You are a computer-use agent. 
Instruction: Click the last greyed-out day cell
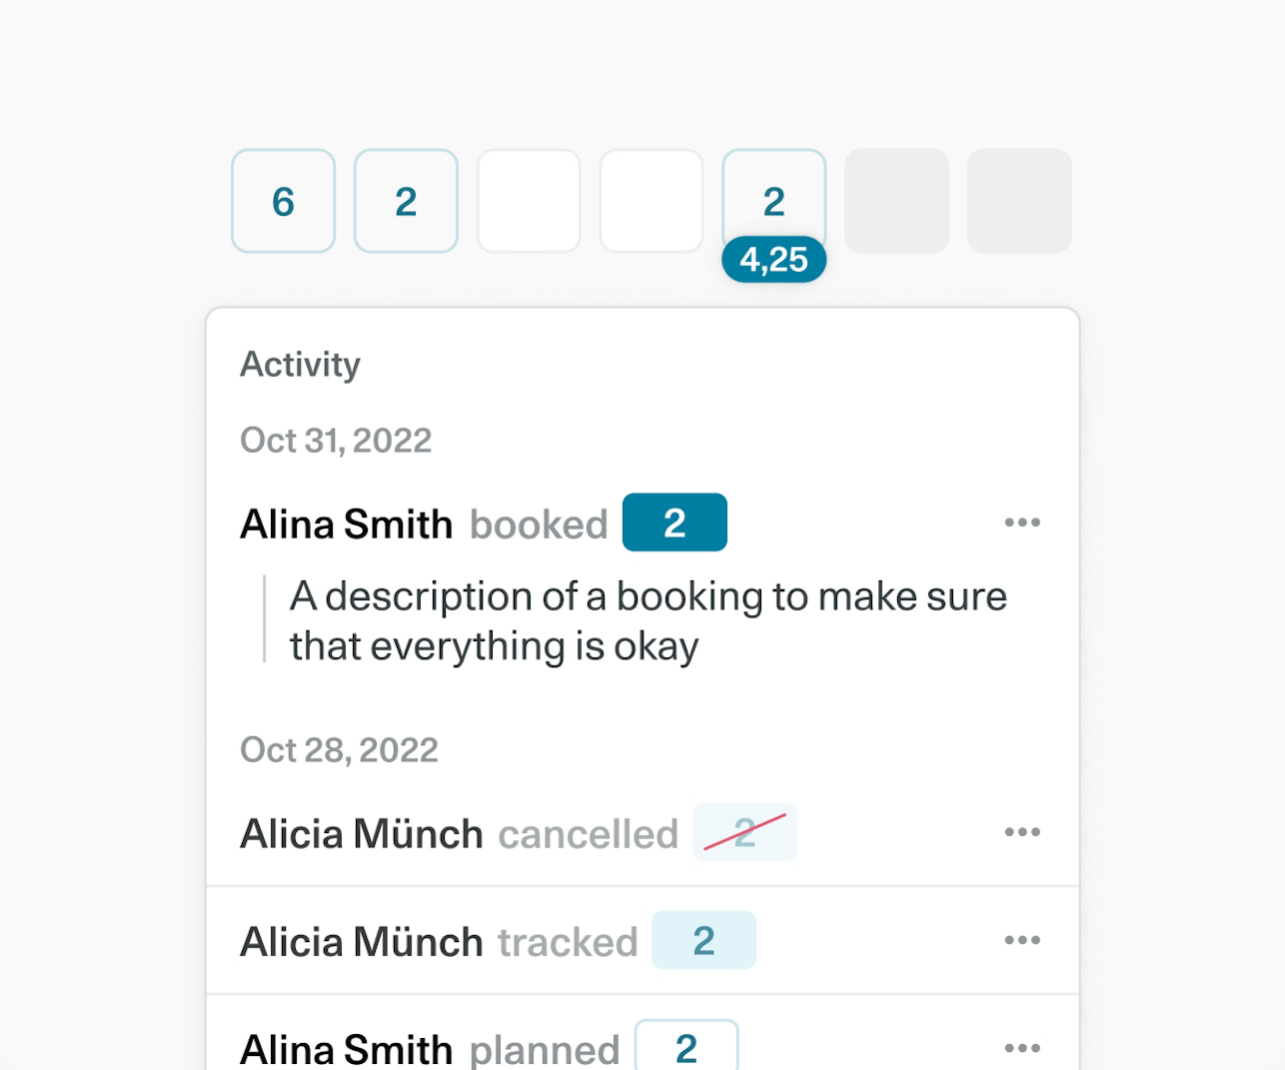[1019, 201]
